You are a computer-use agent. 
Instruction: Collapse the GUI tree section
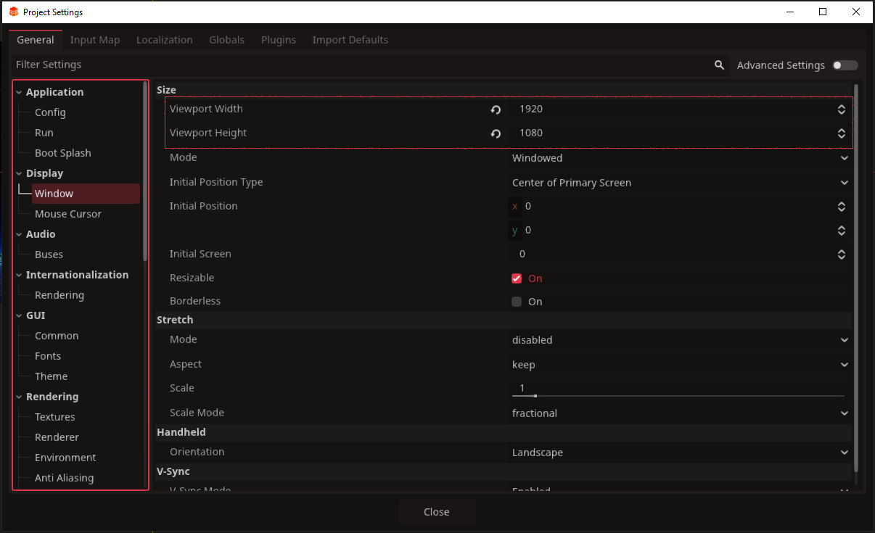pos(19,315)
